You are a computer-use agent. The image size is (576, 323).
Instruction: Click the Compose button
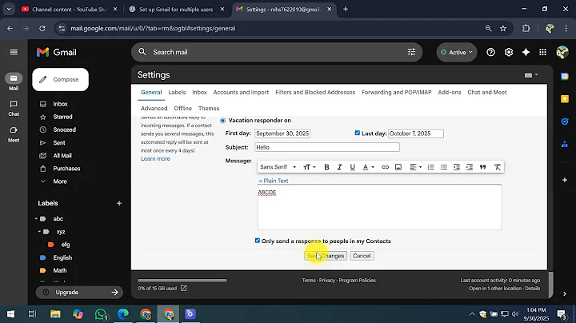[x=60, y=79]
